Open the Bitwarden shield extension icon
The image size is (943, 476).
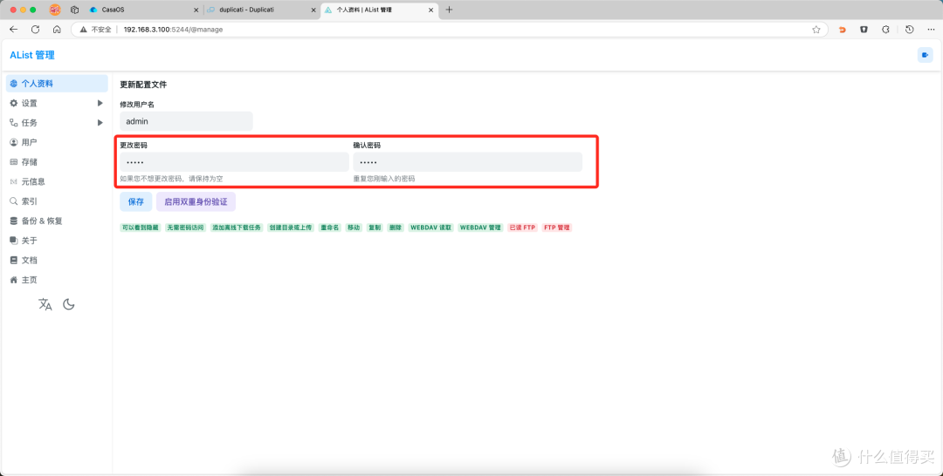864,30
